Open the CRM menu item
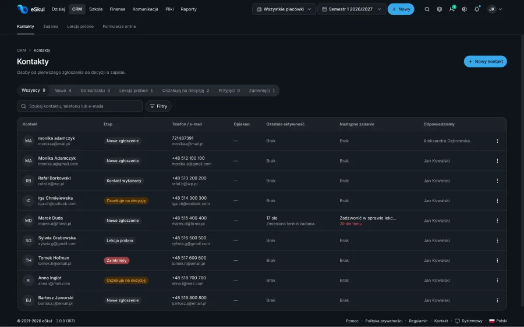 pos(77,9)
